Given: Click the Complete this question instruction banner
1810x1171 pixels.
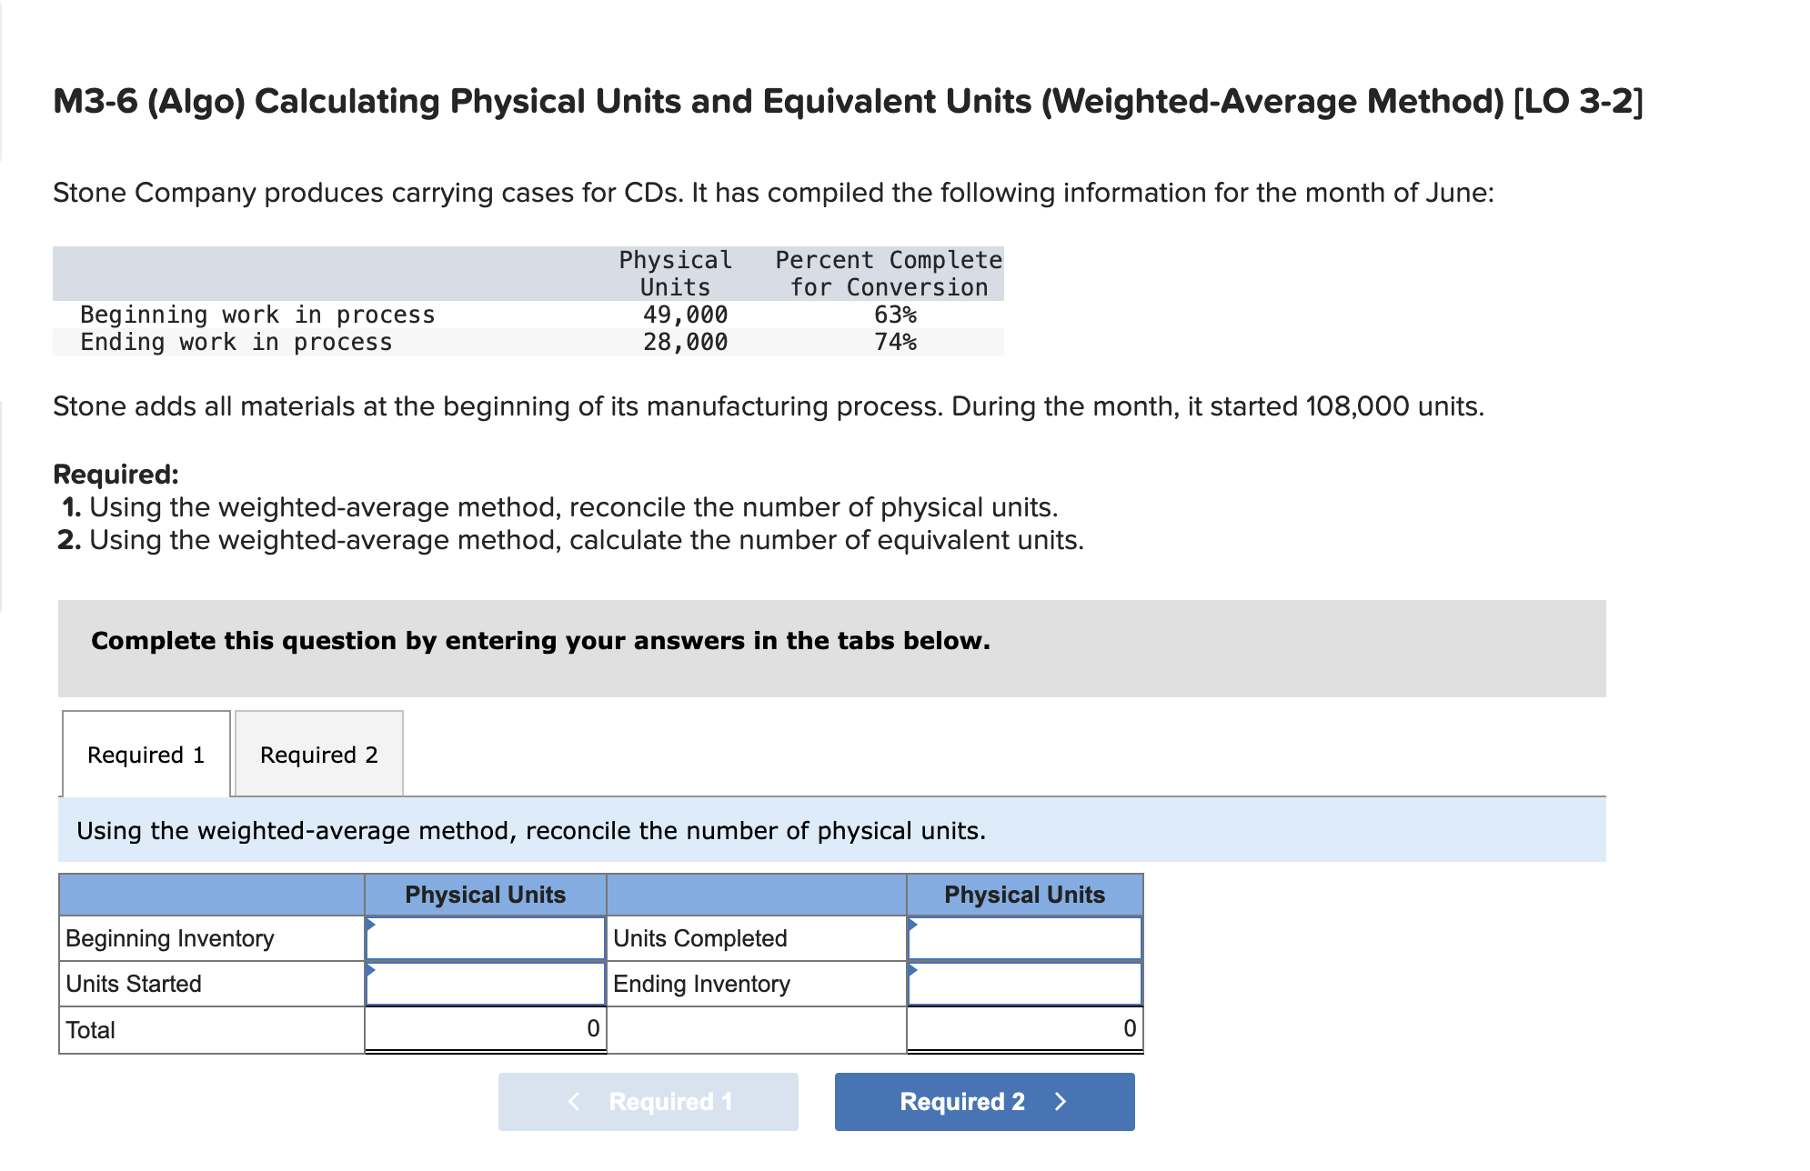Looking at the screenshot, I should (539, 640).
